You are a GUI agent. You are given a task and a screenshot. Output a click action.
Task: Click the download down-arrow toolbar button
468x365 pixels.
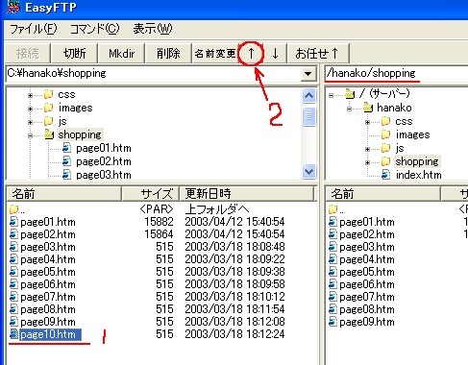[x=275, y=54]
